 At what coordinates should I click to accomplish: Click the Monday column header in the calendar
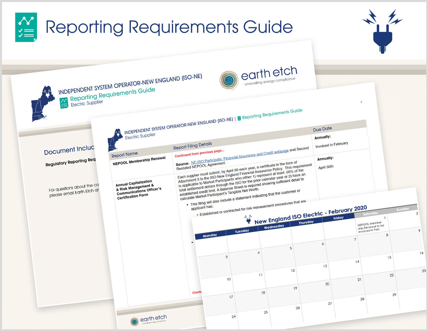(210, 235)
